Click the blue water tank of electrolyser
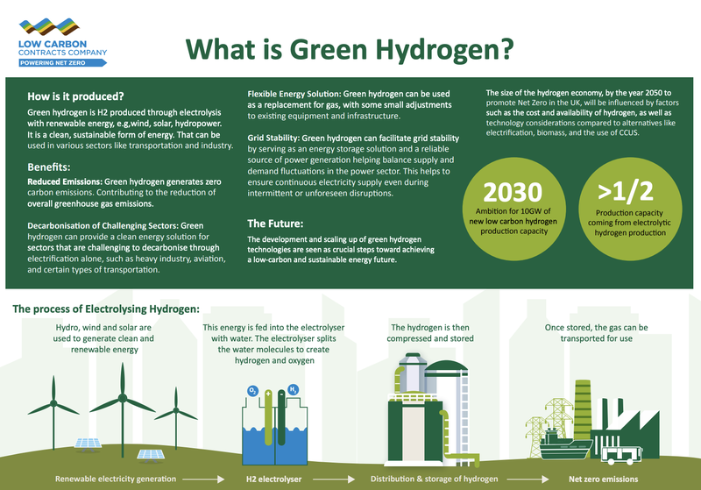The image size is (701, 490). (275, 446)
